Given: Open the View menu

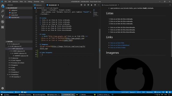Looking at the screenshot, I should click(x=21, y=2).
